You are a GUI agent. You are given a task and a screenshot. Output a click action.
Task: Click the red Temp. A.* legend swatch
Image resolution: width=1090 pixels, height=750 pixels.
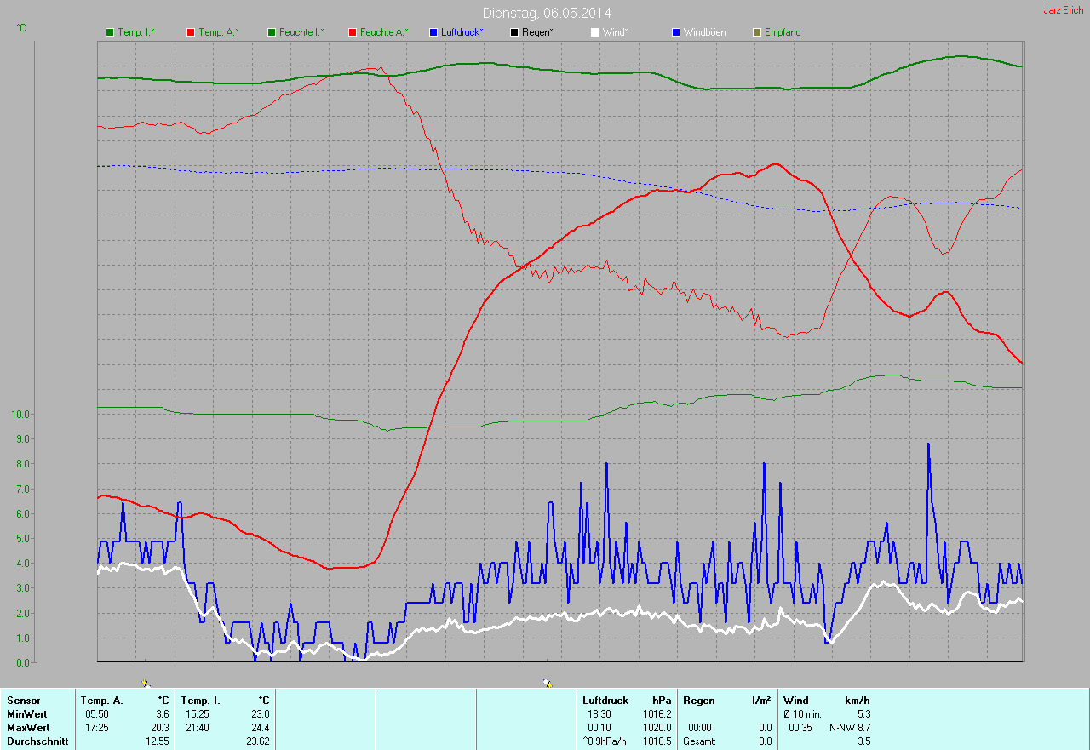click(190, 32)
